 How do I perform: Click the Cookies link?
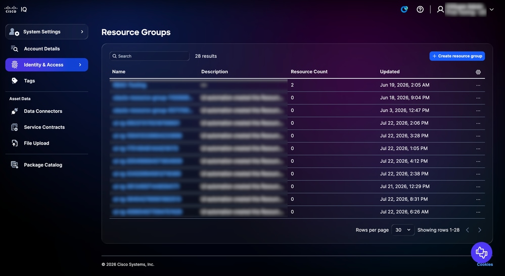point(485,264)
